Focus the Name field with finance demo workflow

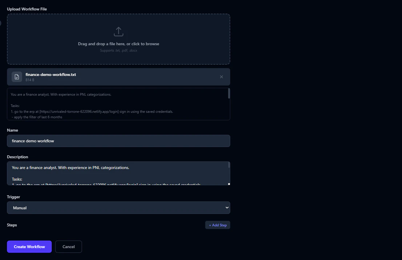118,141
